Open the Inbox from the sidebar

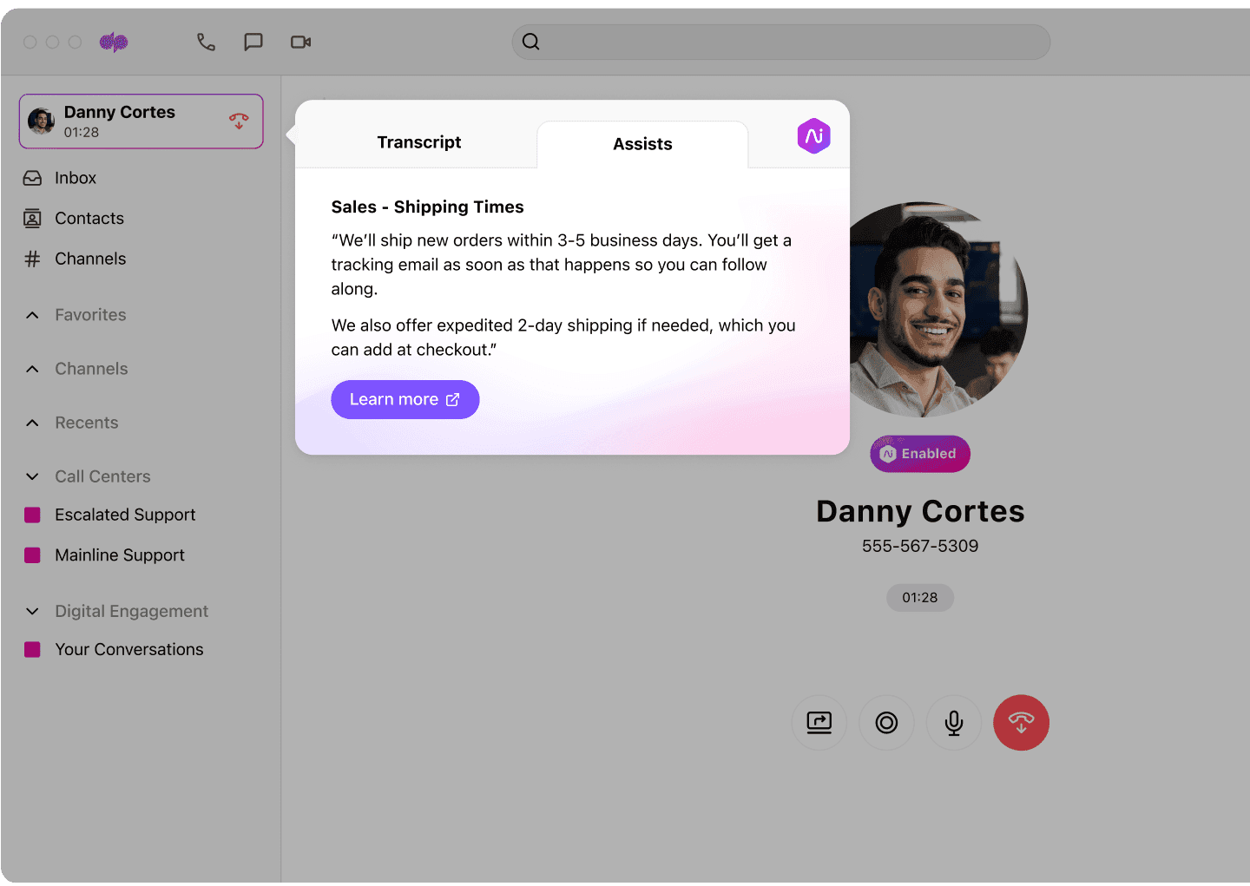click(x=76, y=177)
